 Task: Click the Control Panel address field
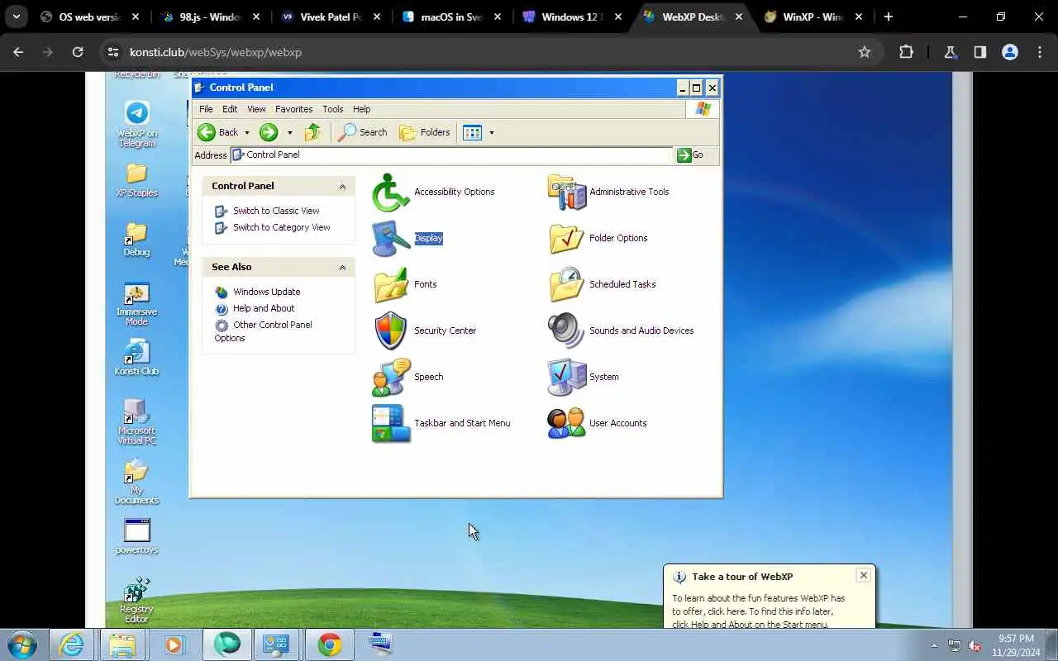click(452, 155)
